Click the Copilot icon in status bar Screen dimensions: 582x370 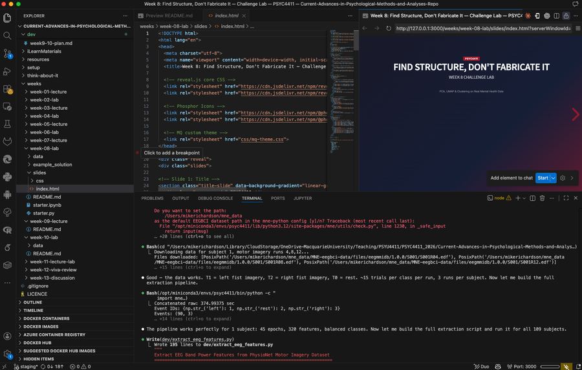(498, 366)
